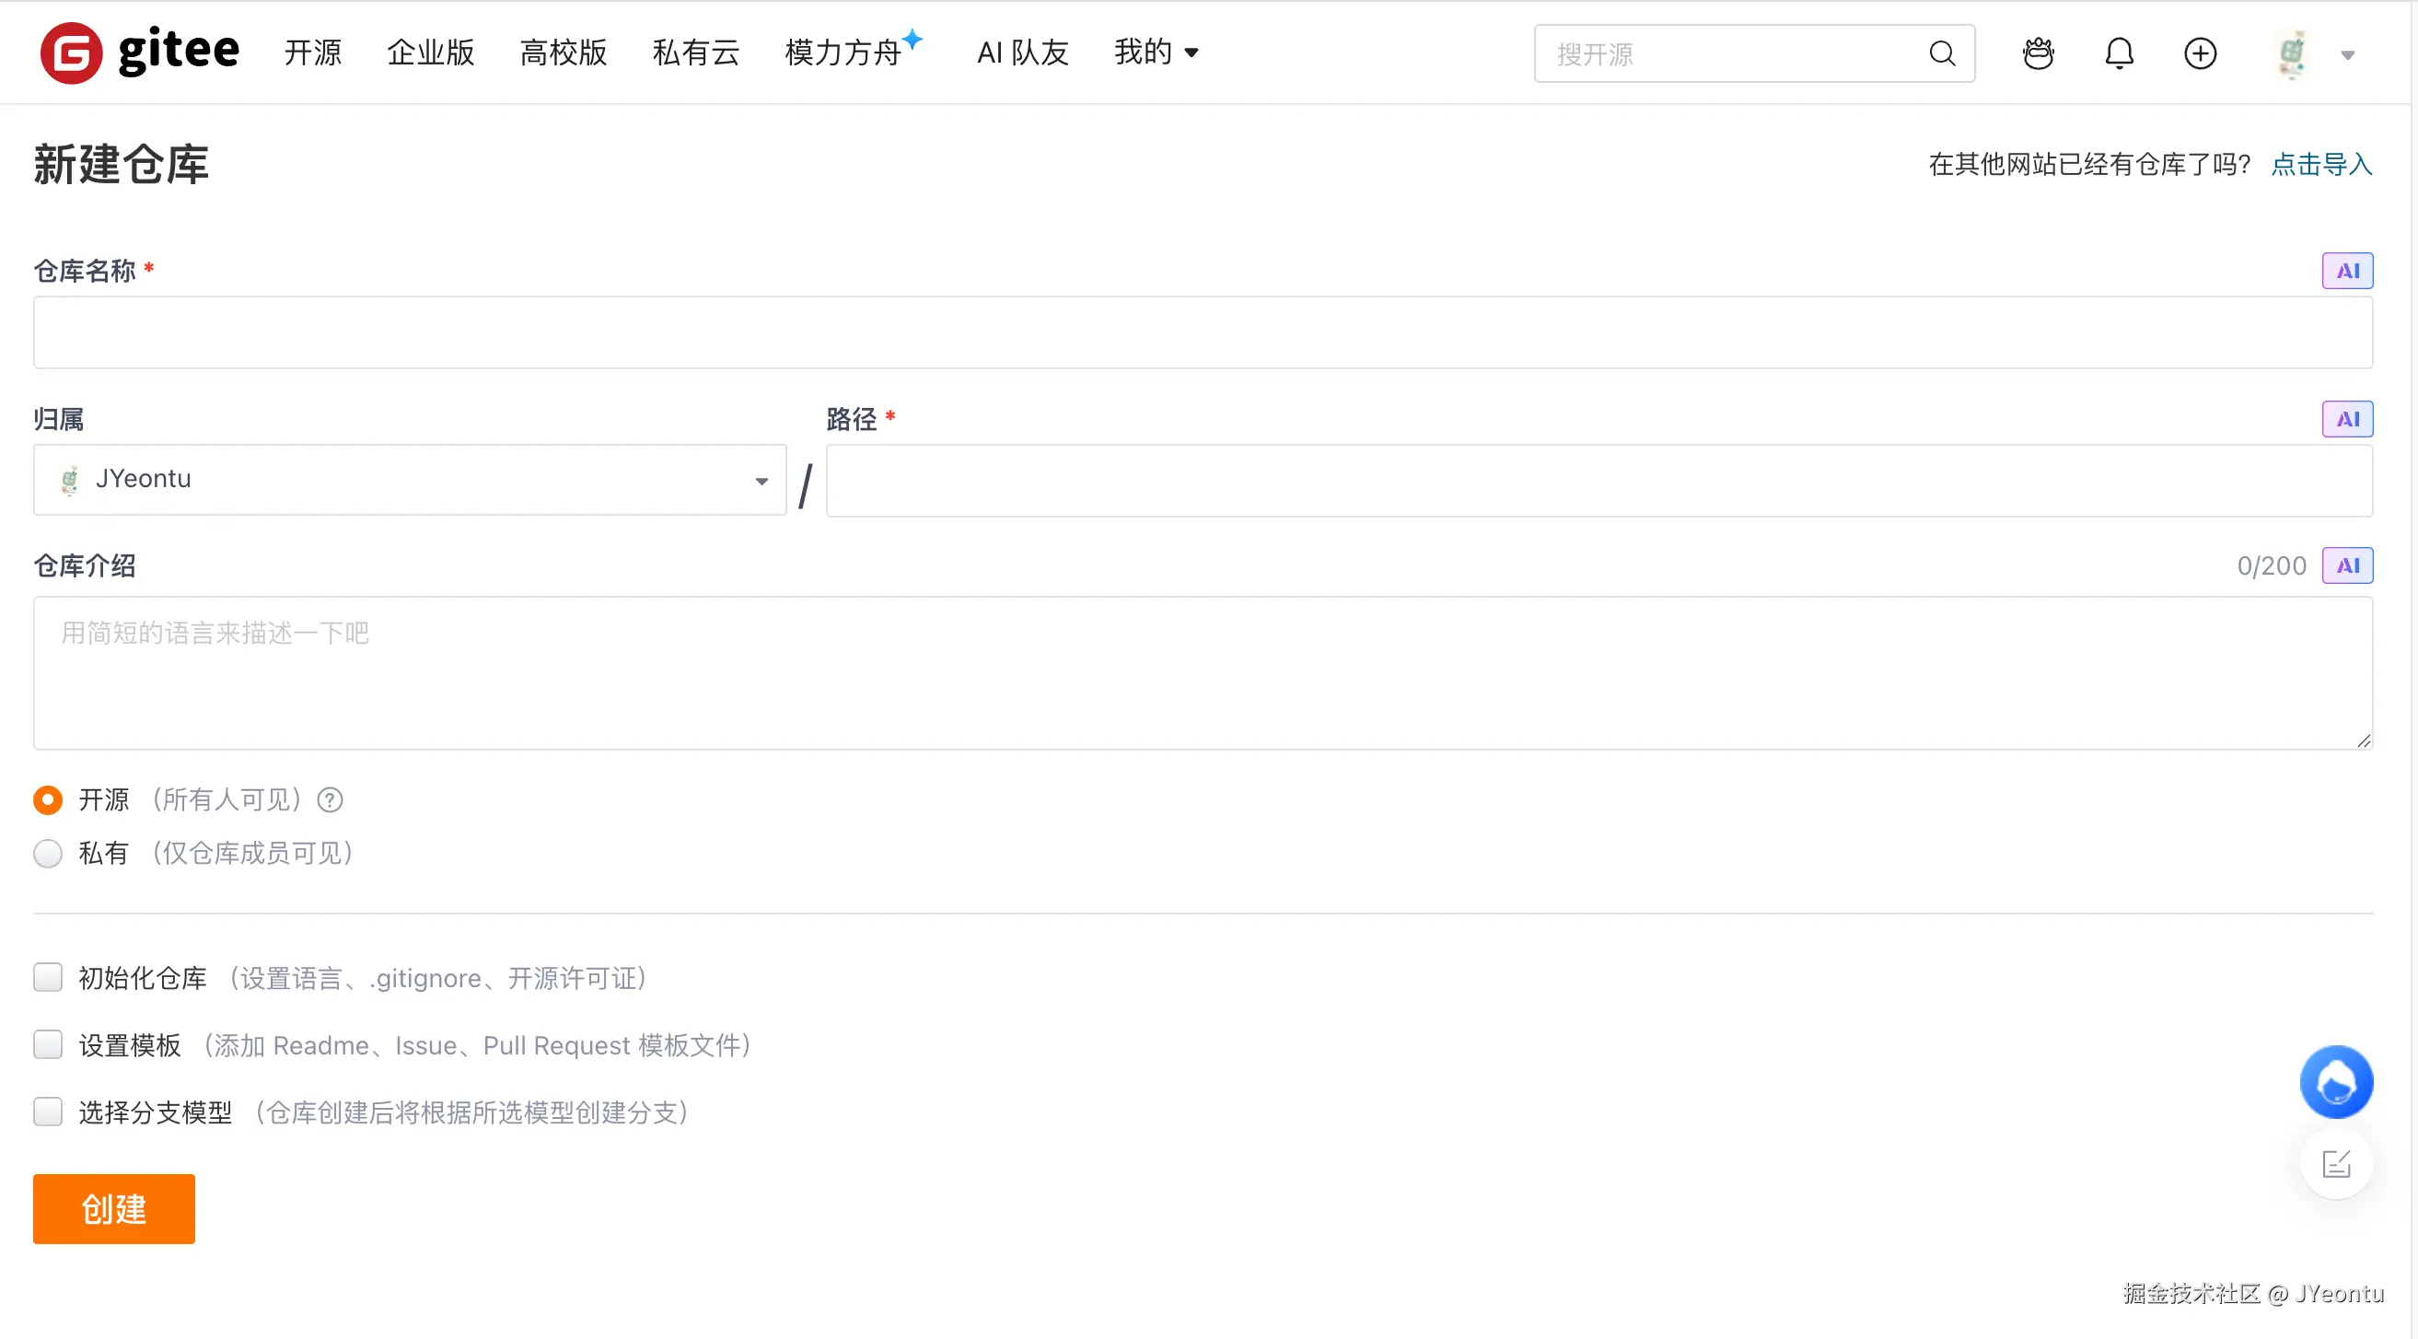
Task: Tick the 选择分支模型 checkbox
Action: pos(48,1112)
